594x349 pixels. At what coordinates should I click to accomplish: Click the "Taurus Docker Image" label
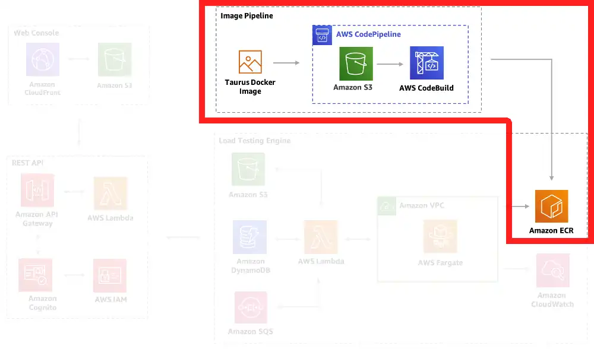click(250, 87)
